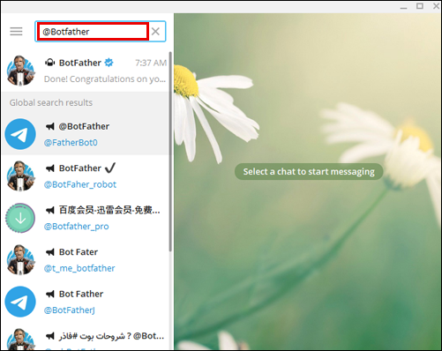Open BotFather ✓ channel result
The image size is (442, 351).
point(85,175)
